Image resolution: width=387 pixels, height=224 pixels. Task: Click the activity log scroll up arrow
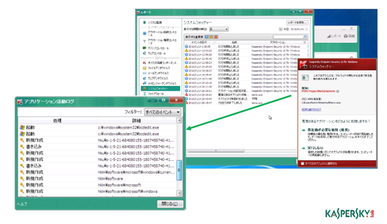179,120
